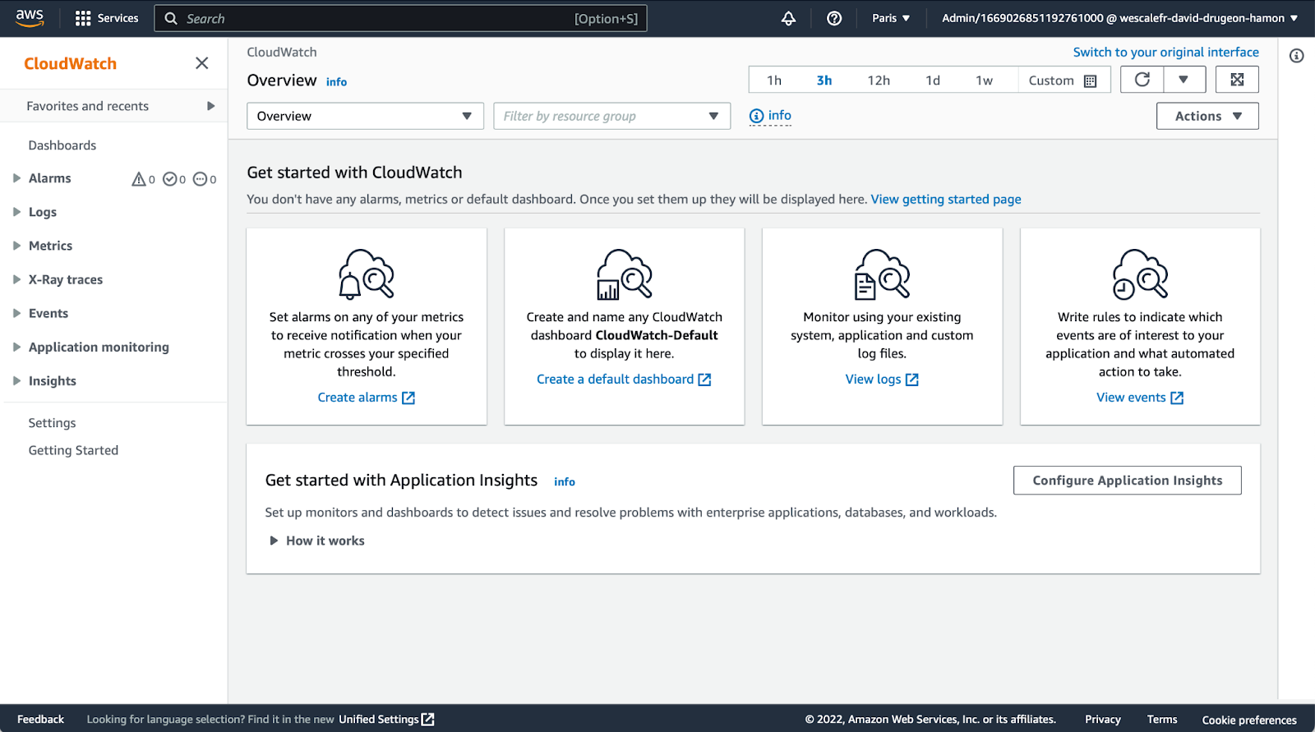Expand the Metrics sidebar section
Image resolution: width=1315 pixels, height=732 pixels.
tap(16, 246)
